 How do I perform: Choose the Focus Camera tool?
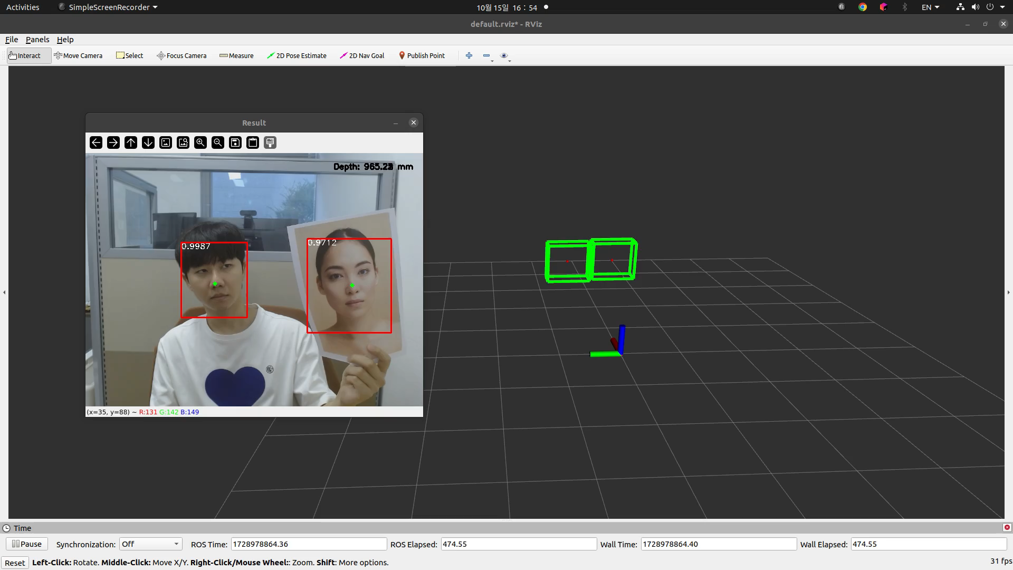point(181,55)
